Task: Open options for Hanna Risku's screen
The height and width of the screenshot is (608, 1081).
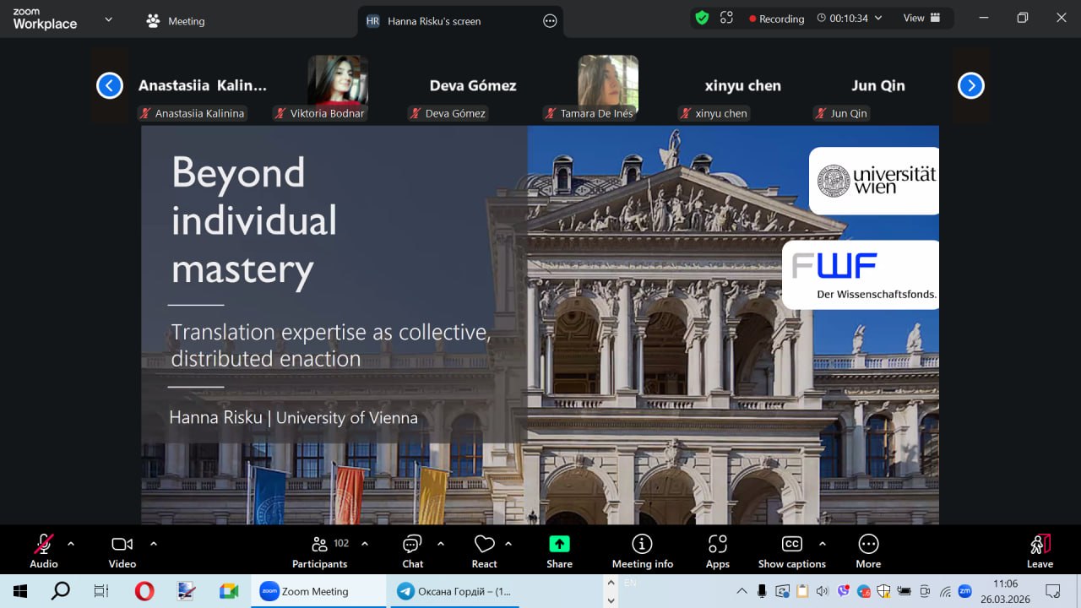Action: point(550,21)
